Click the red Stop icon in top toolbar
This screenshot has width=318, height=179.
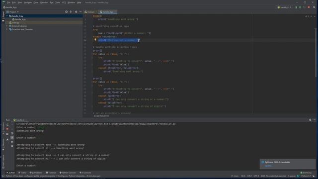(x=309, y=7)
